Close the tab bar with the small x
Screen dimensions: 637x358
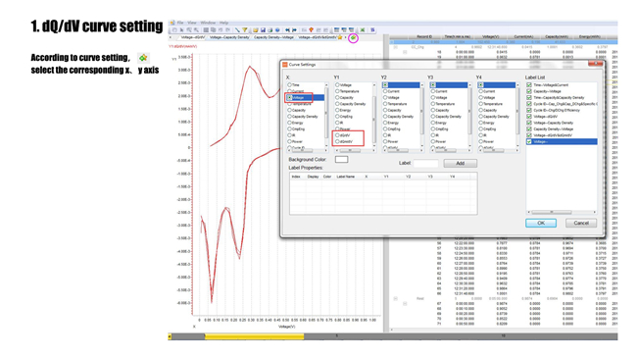coord(171,37)
